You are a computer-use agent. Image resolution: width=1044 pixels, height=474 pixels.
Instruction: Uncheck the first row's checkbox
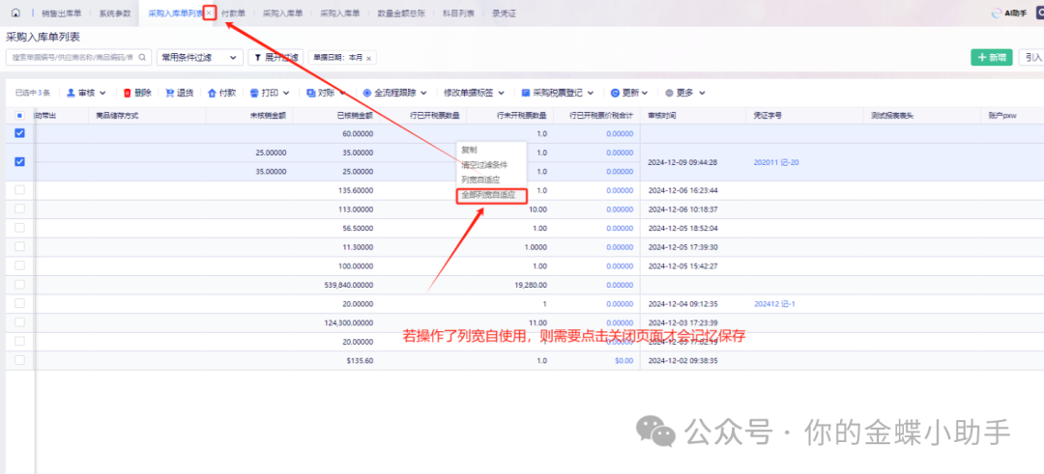[19, 133]
